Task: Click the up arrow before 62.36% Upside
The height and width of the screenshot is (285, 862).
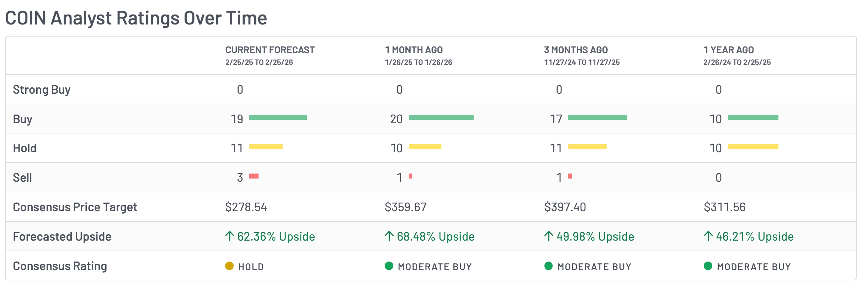Action: point(230,236)
